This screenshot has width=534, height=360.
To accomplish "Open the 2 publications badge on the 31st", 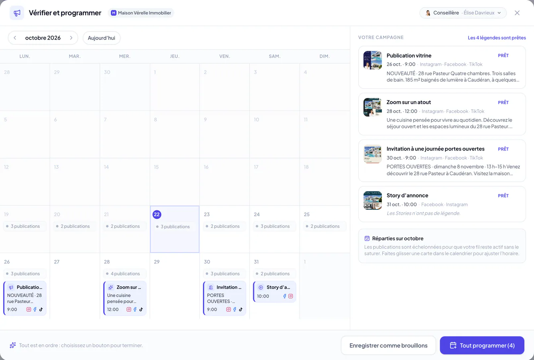I will (274, 274).
